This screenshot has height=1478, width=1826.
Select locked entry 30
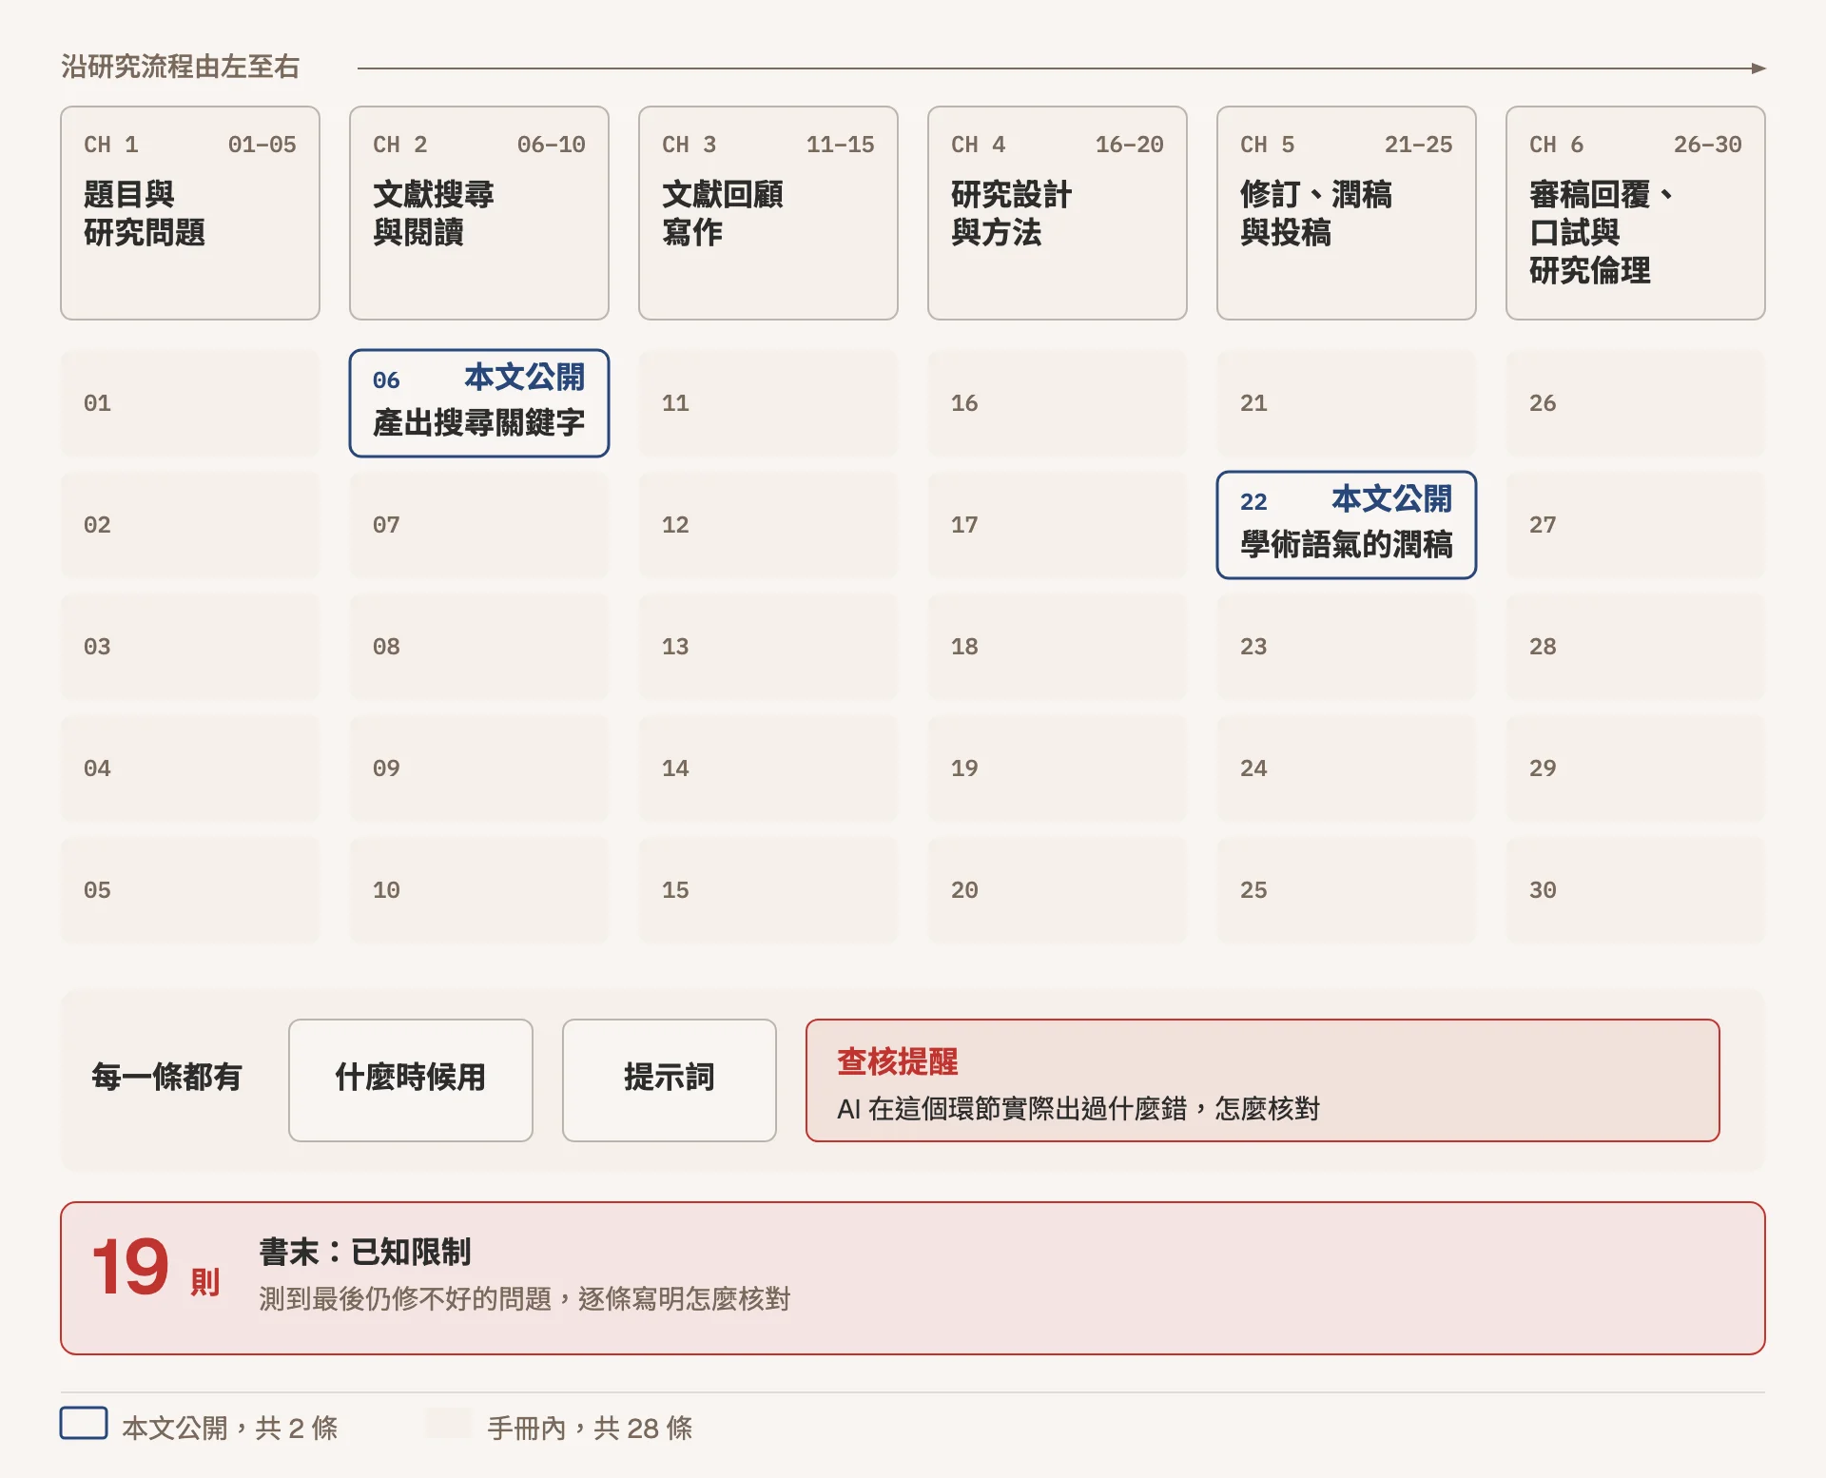click(x=1636, y=890)
